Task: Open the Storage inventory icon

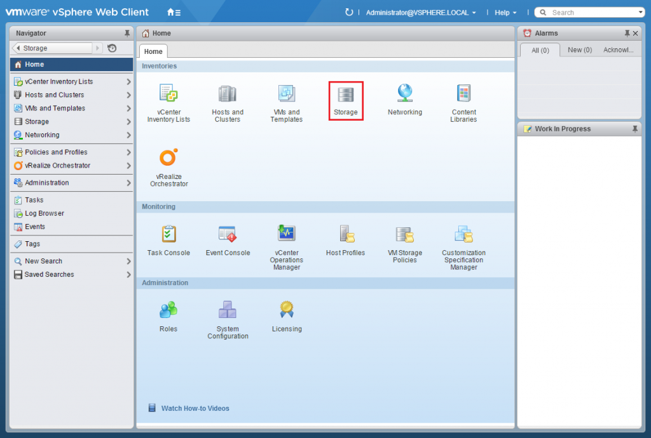Action: pos(345,100)
